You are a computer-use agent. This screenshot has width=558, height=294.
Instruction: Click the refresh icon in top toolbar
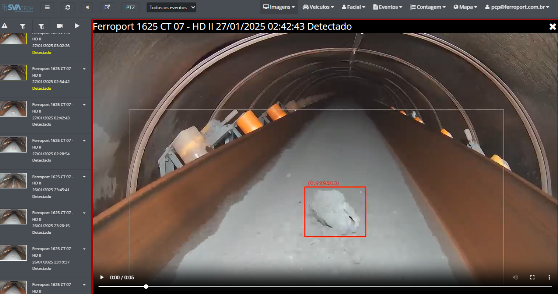(68, 7)
